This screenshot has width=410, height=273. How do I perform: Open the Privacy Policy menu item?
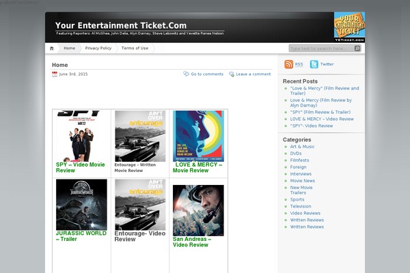coord(98,48)
